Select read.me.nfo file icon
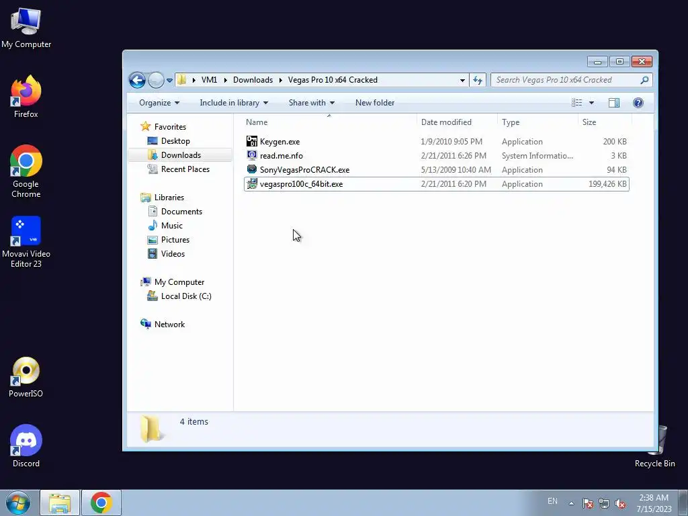Image resolution: width=688 pixels, height=516 pixels. coord(252,155)
